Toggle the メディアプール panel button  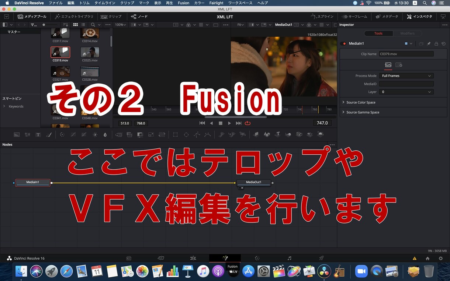32,17
